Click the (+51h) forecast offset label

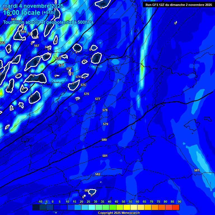(x=48, y=13)
